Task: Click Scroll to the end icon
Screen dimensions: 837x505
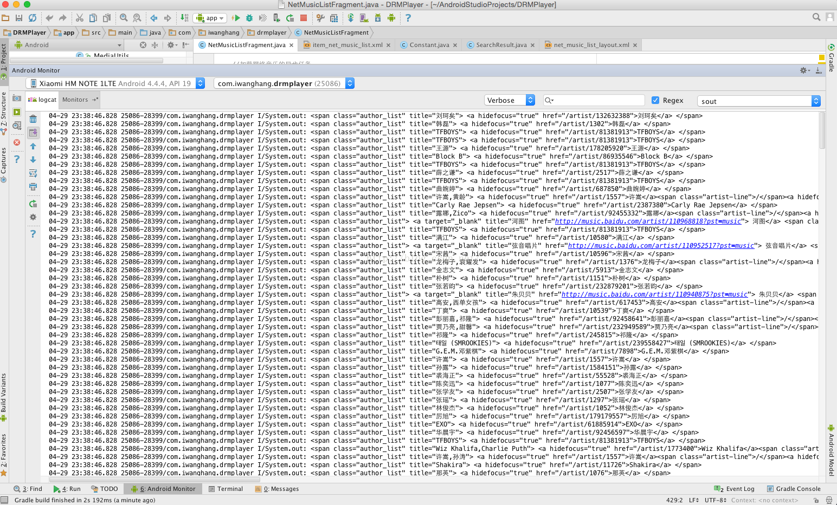Action: (x=33, y=133)
